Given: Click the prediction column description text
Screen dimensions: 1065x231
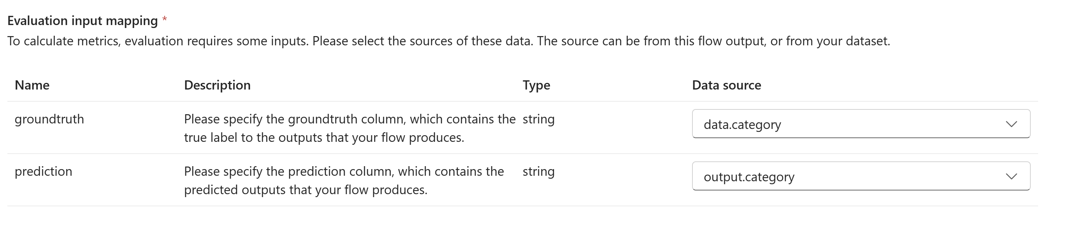Looking at the screenshot, I should coord(344,181).
